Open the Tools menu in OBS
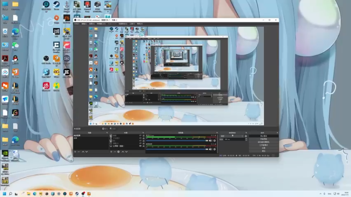The width and height of the screenshot is (351, 197). [x=132, y=24]
